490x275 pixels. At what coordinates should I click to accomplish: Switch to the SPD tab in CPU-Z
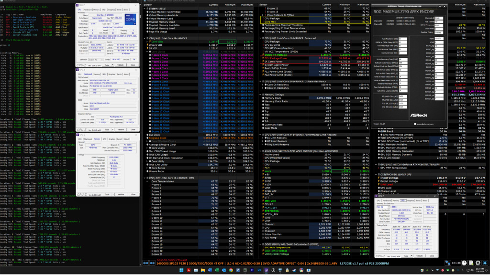104,10
